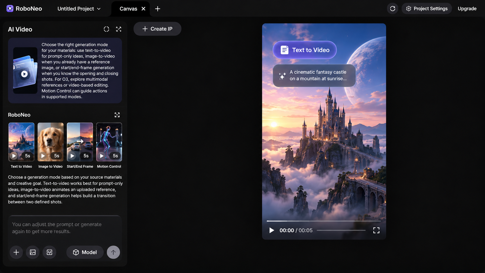The width and height of the screenshot is (485, 273).
Task: Send the prompt with arrow button
Action: pyautogui.click(x=113, y=252)
